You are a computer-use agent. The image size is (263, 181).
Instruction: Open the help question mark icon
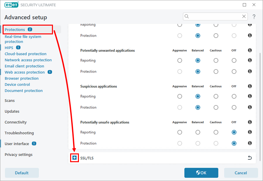[x=254, y=17]
